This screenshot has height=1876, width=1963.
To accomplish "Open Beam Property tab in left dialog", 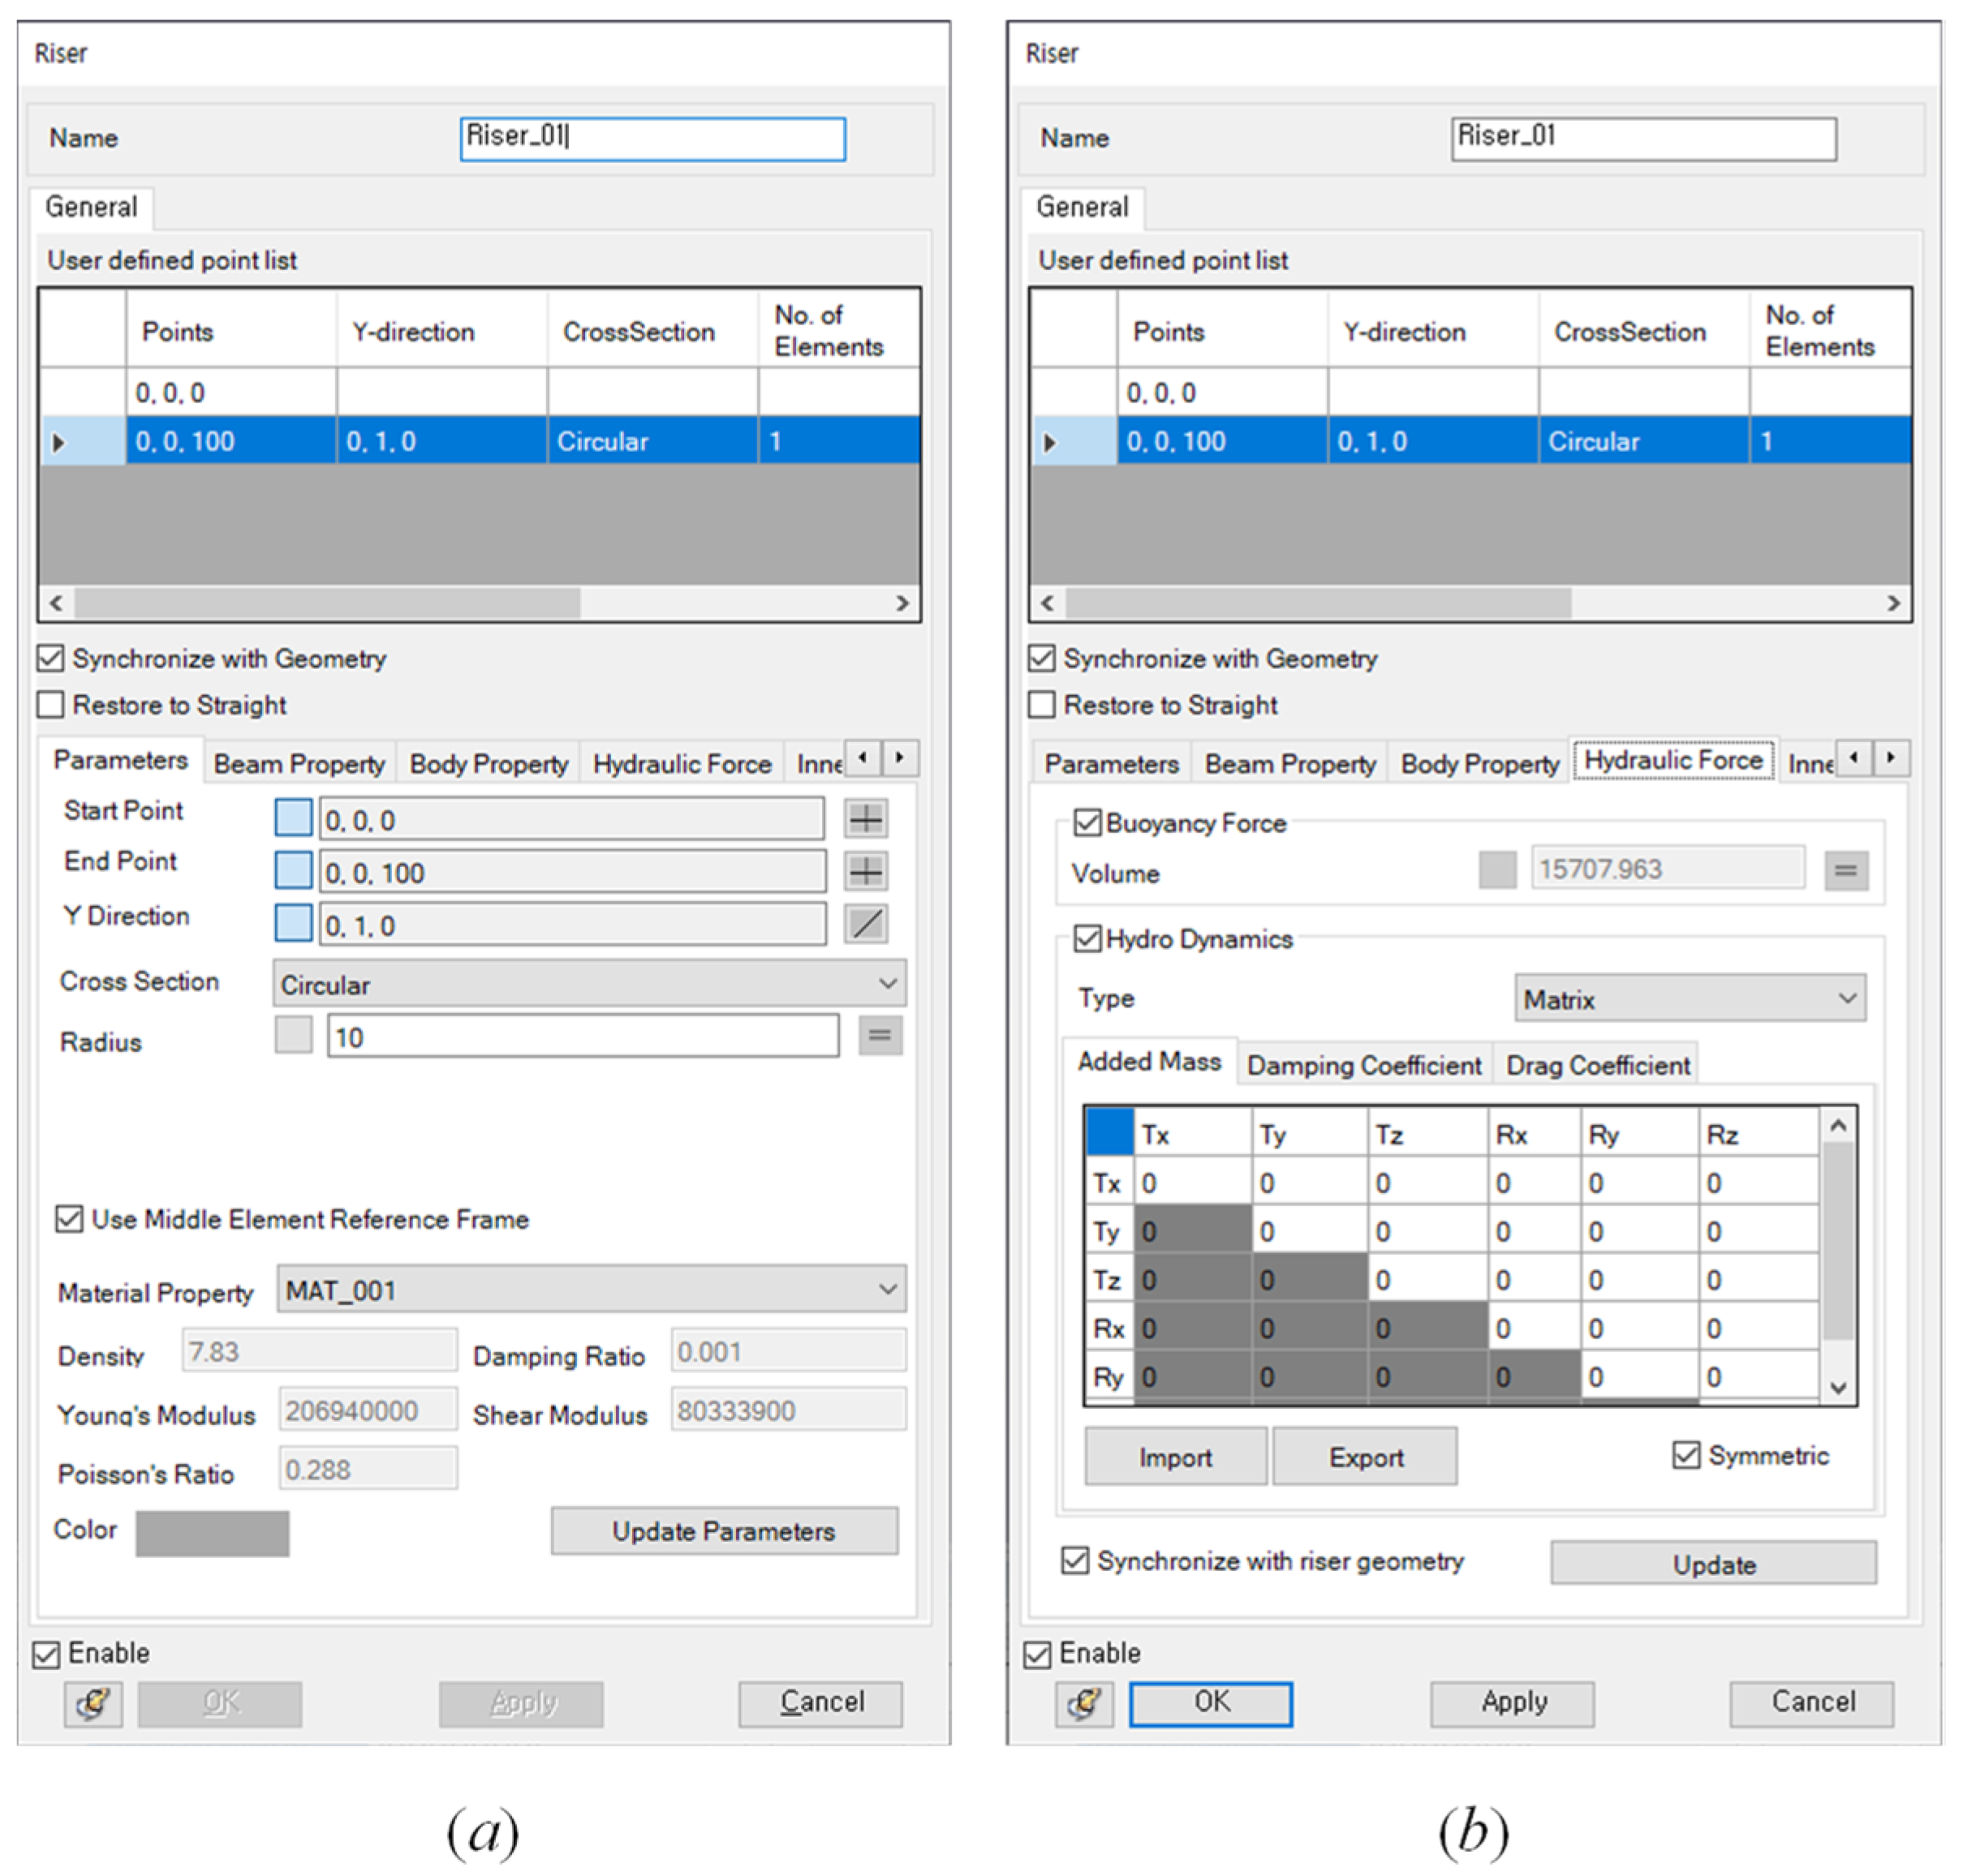I will [299, 764].
